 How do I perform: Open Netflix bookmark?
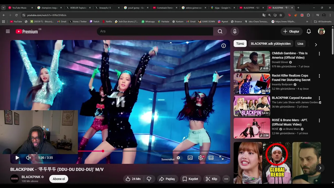point(107,21)
